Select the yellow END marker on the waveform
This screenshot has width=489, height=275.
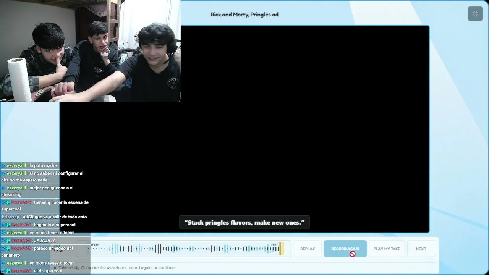[281, 249]
